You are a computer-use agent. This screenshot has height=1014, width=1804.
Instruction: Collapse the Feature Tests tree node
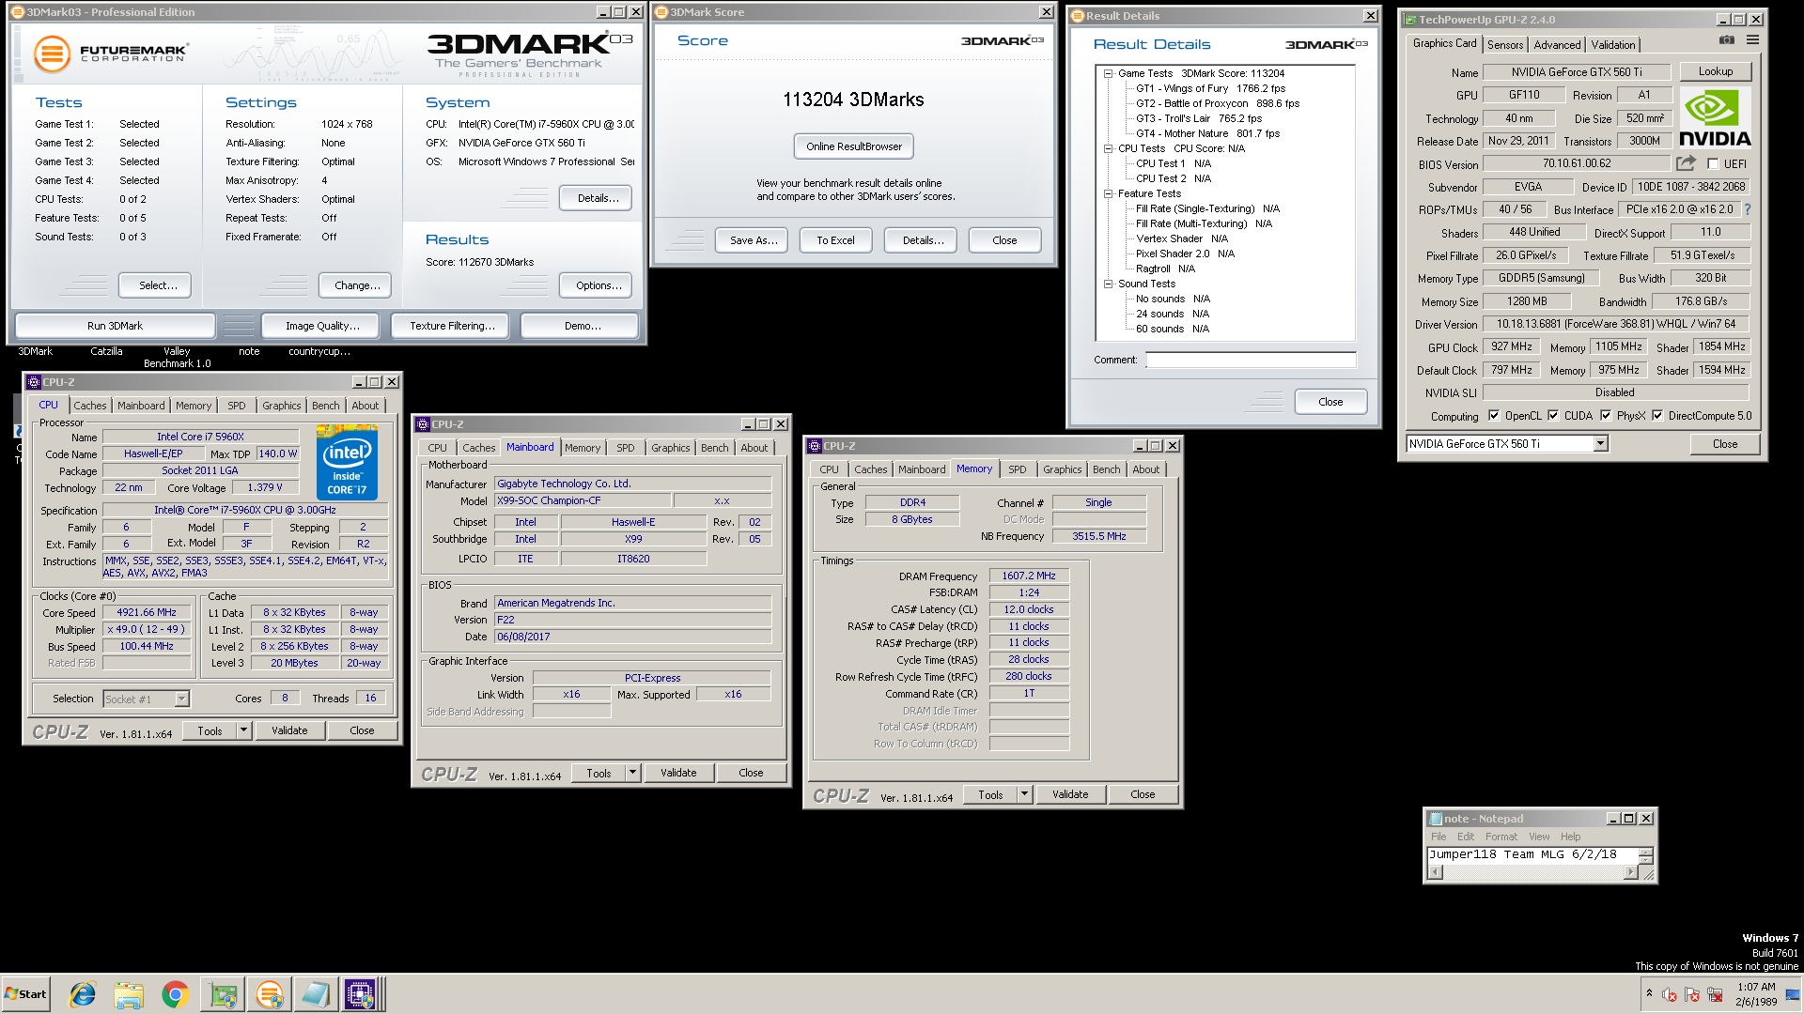click(1109, 193)
